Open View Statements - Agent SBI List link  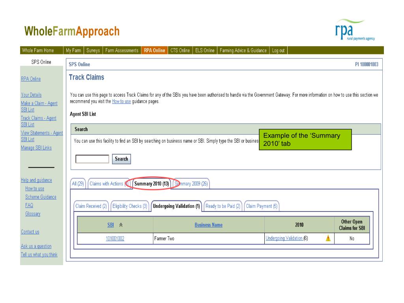[42, 136]
